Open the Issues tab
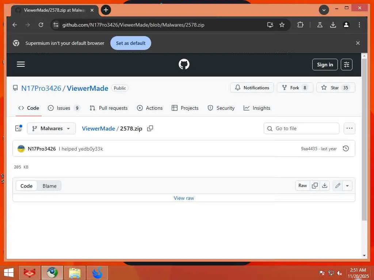Screen dimensions: 374x280 click(x=64, y=108)
